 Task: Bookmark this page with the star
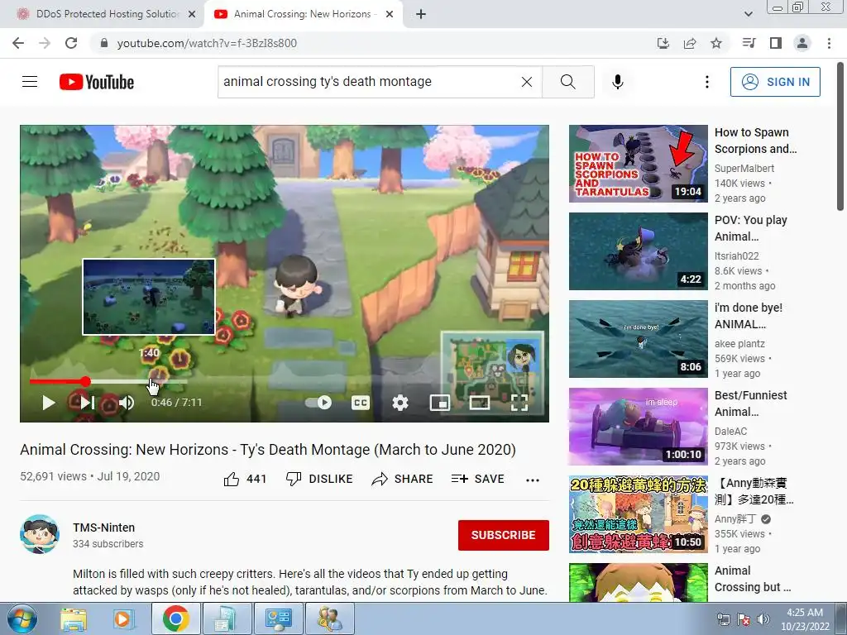pyautogui.click(x=716, y=43)
